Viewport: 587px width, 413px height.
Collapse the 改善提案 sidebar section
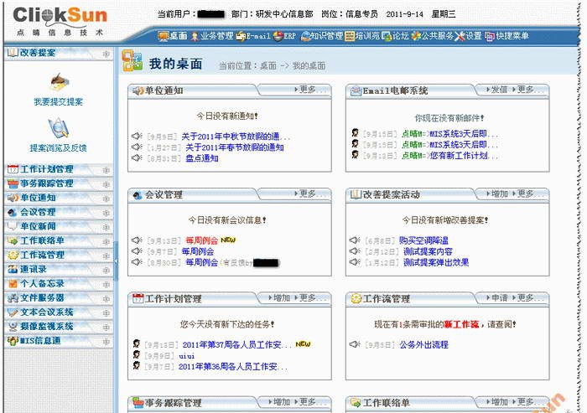[106, 54]
